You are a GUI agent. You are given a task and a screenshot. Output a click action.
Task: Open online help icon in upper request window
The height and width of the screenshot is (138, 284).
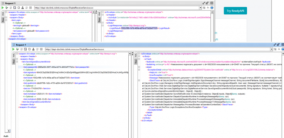point(212,8)
